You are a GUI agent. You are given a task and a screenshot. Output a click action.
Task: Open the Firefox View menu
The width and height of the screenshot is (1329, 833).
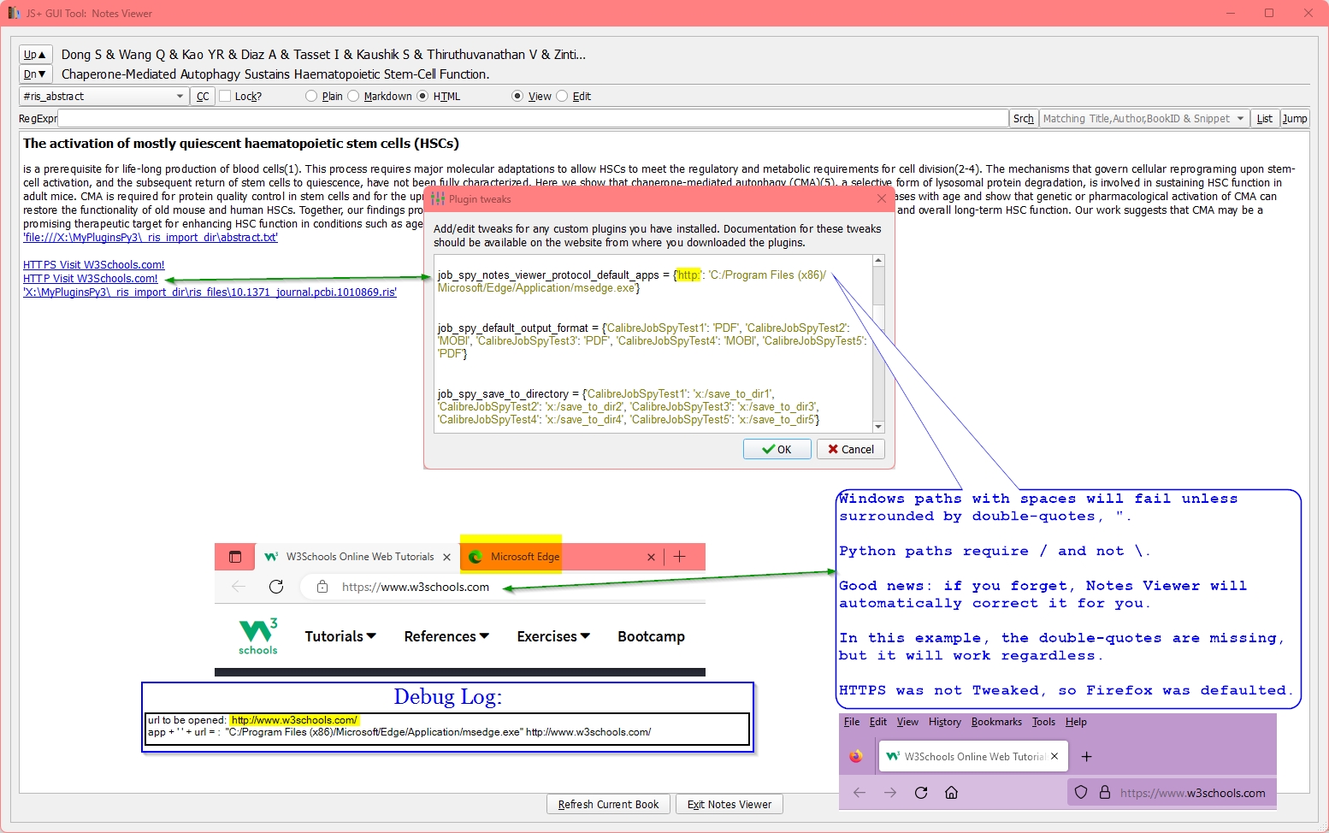[x=907, y=722]
